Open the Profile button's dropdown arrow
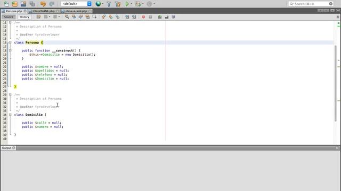Image resolution: width=341 pixels, height=191 pixels. click(x=154, y=4)
